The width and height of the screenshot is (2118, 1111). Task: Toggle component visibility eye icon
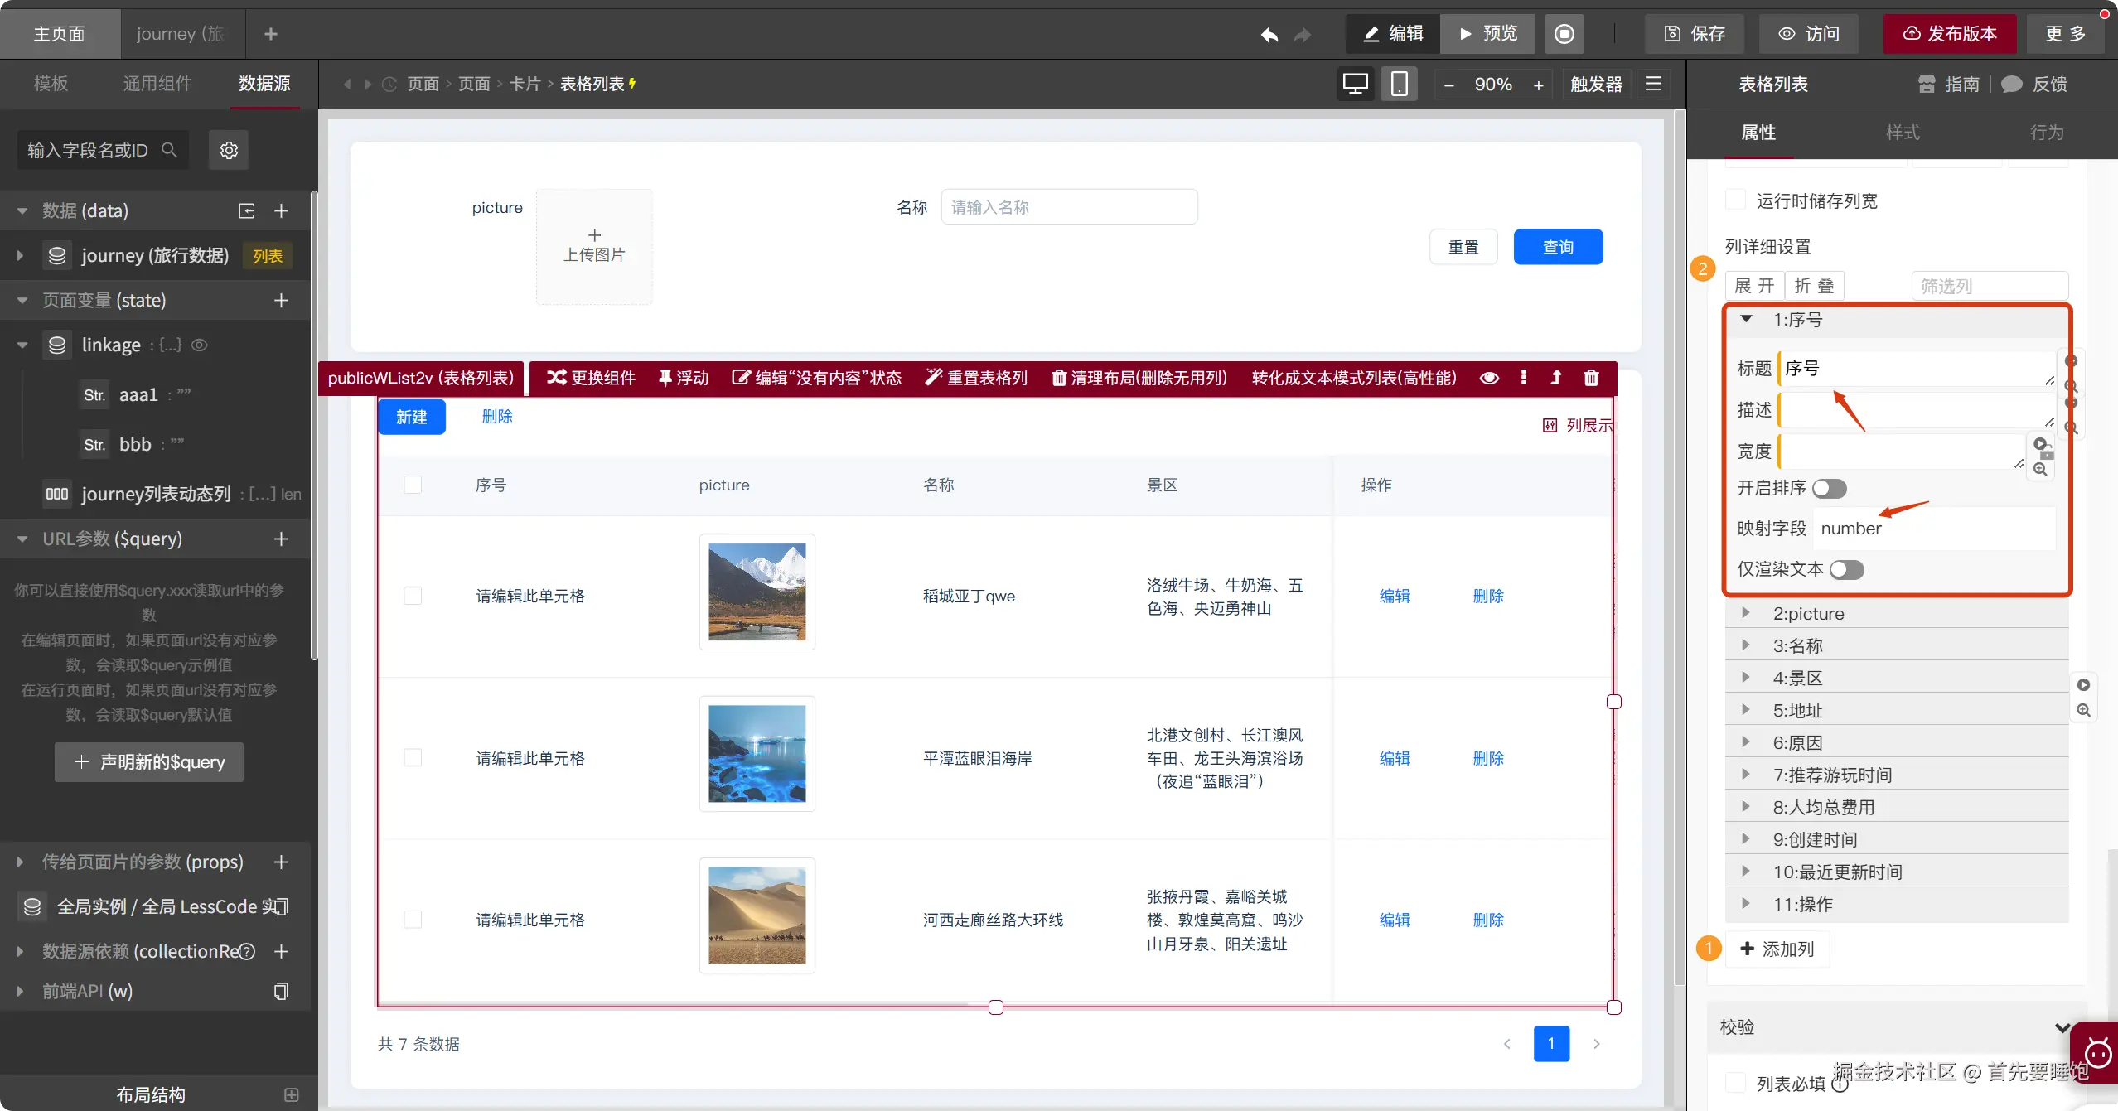point(1489,378)
